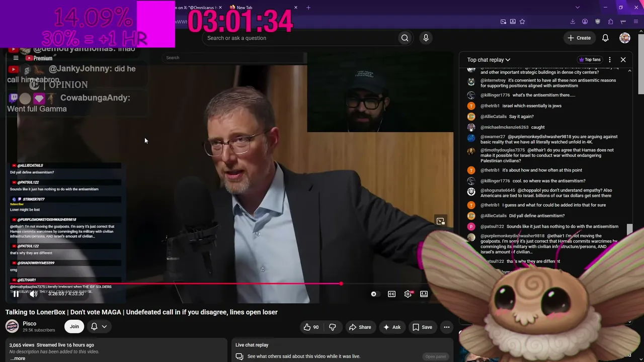The width and height of the screenshot is (644, 362).
Task: Open YouTube guide hamburger menu in video
Action: pos(16,58)
